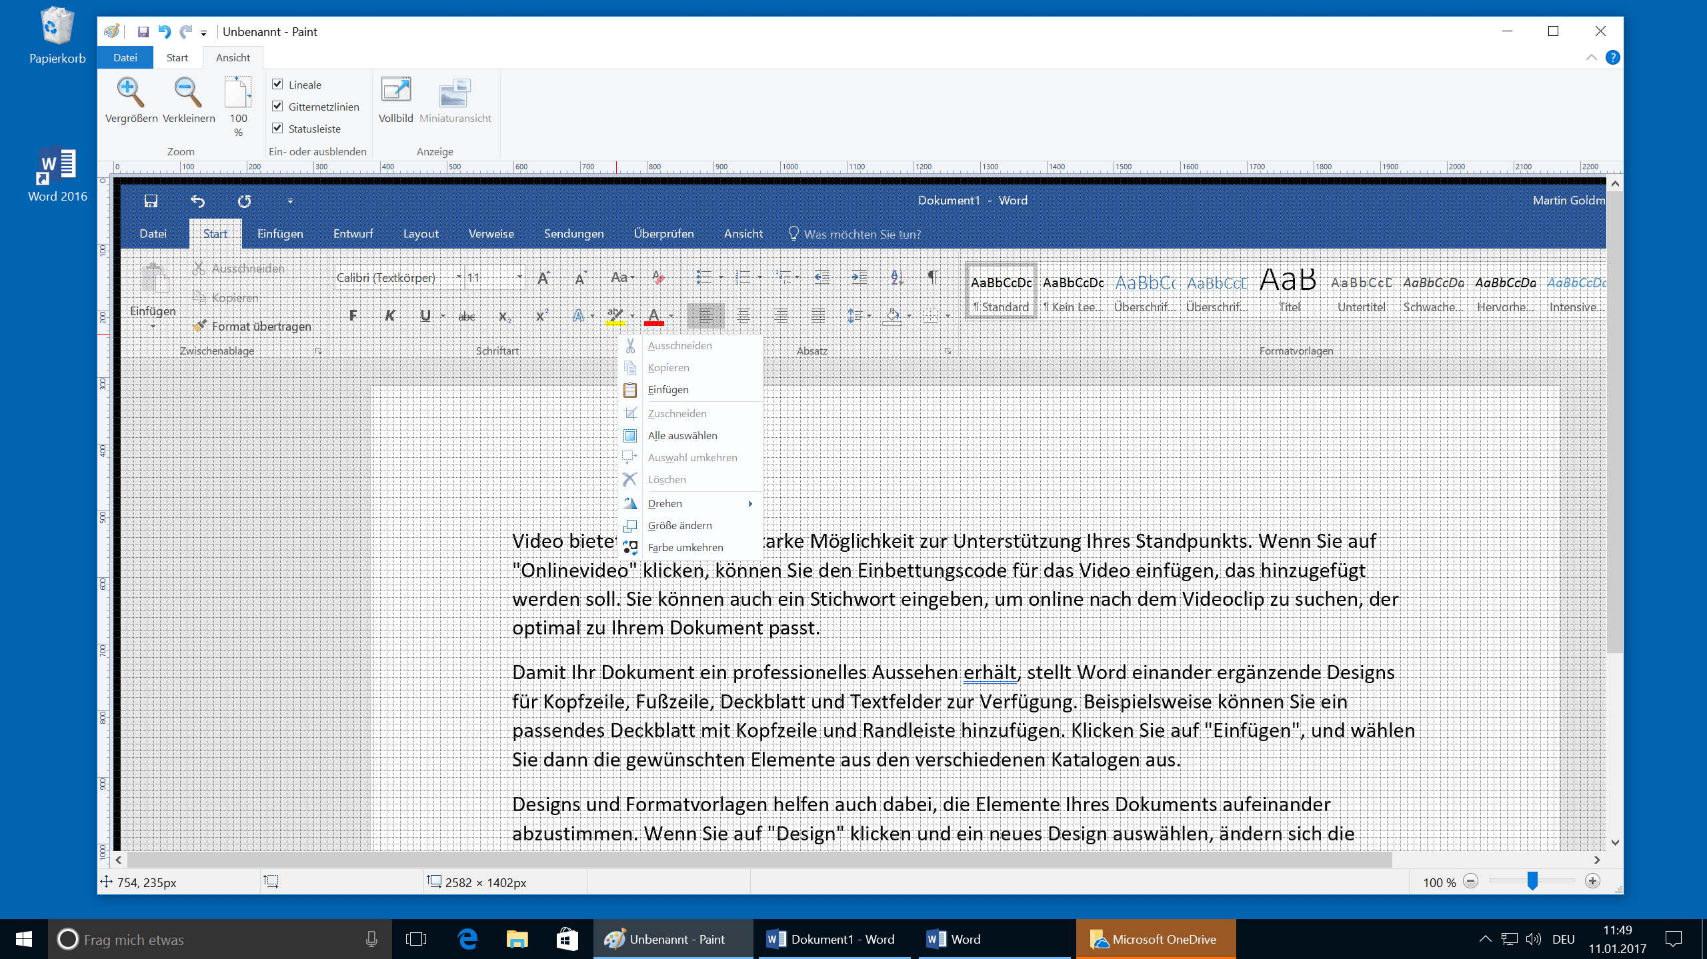Click the canvas vertical scrollbar up arrow
This screenshot has height=959, width=1707.
1615,183
